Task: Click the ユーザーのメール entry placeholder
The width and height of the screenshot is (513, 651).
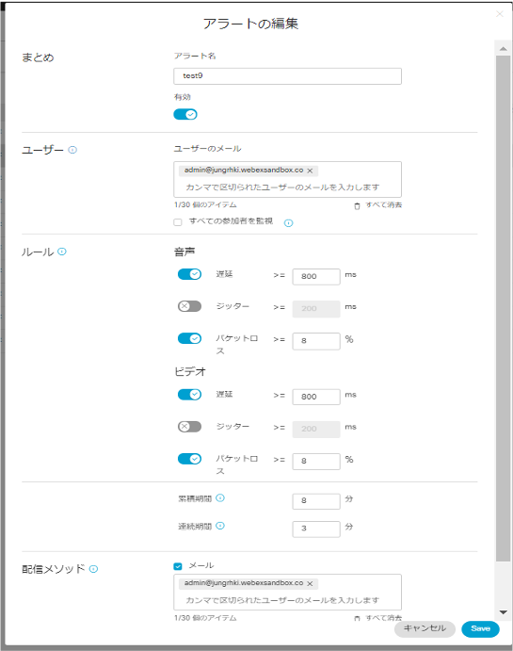Action: point(282,187)
